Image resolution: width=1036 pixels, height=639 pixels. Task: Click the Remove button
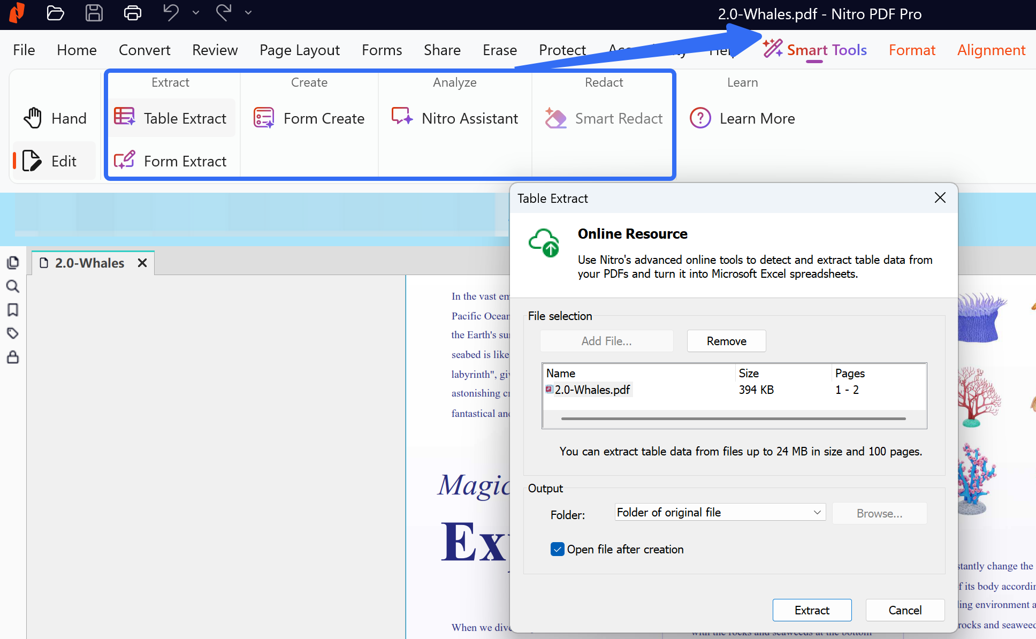726,341
